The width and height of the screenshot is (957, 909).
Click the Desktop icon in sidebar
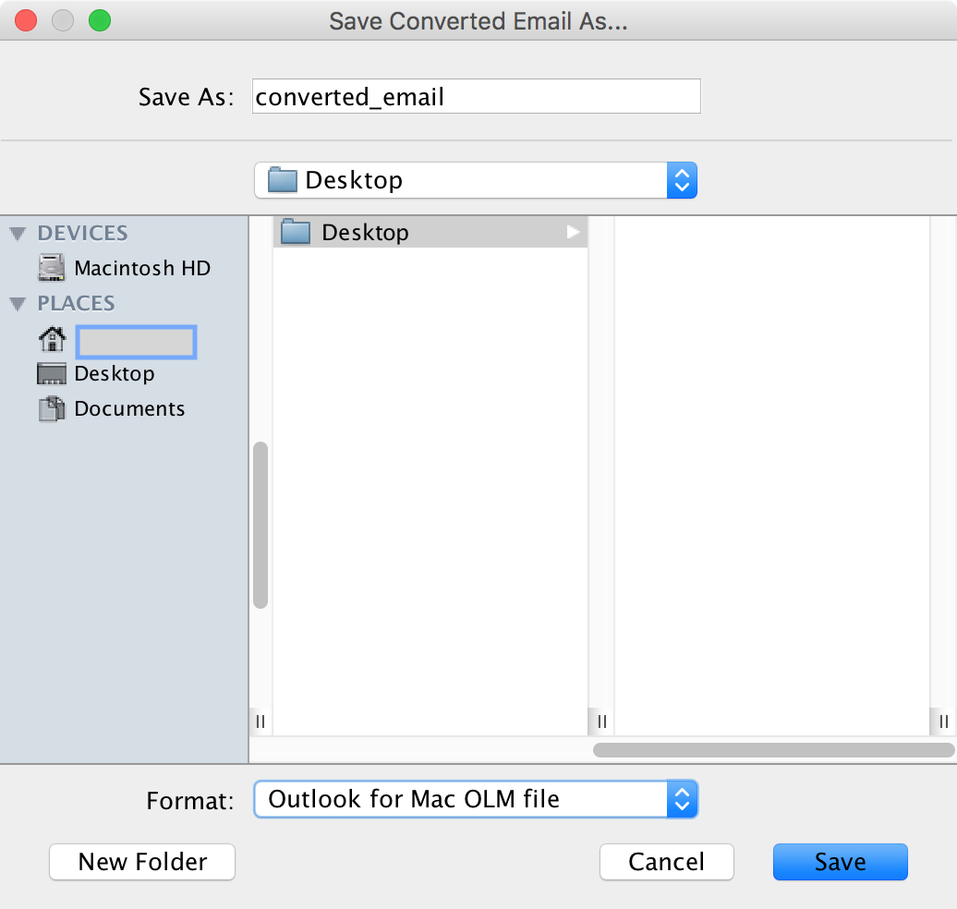(x=52, y=374)
